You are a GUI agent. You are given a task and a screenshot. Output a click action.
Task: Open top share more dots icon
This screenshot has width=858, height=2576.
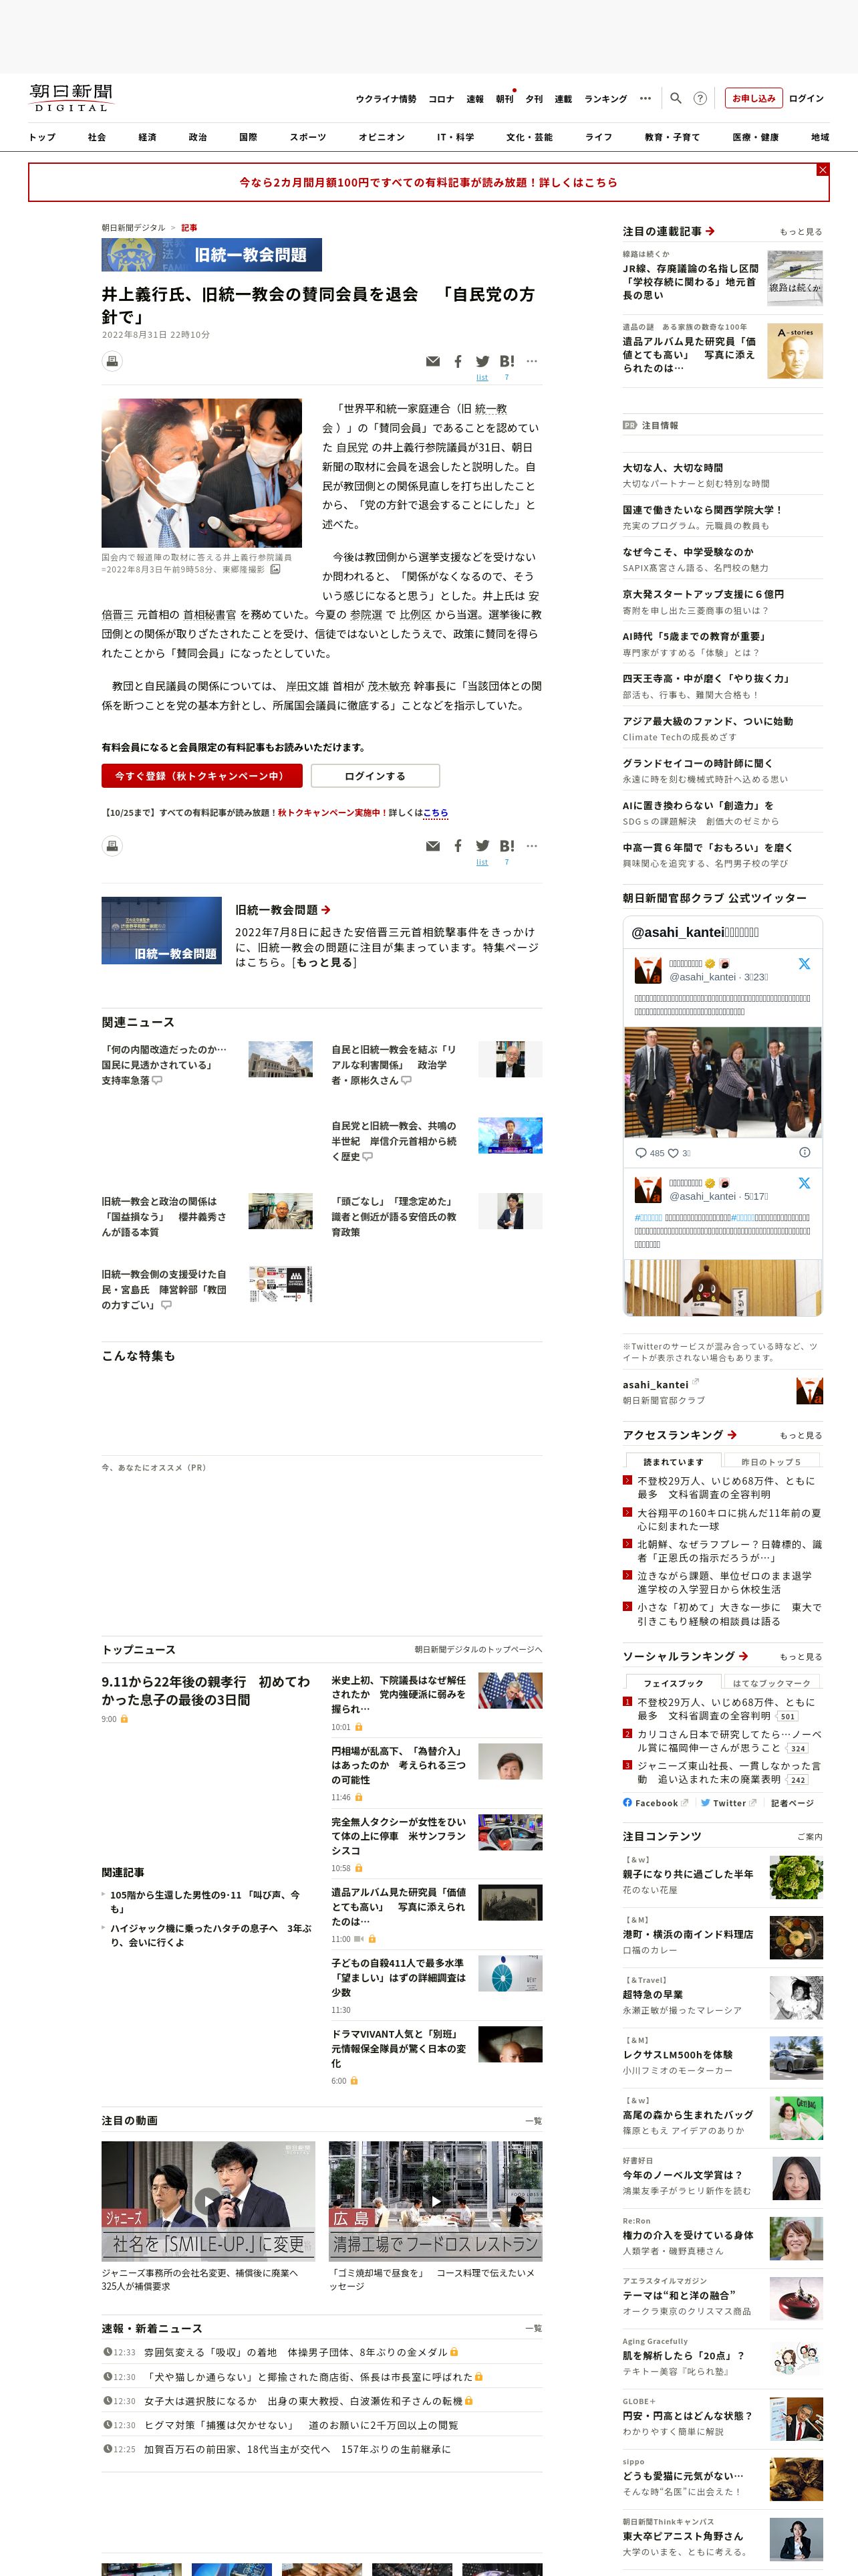click(x=531, y=361)
